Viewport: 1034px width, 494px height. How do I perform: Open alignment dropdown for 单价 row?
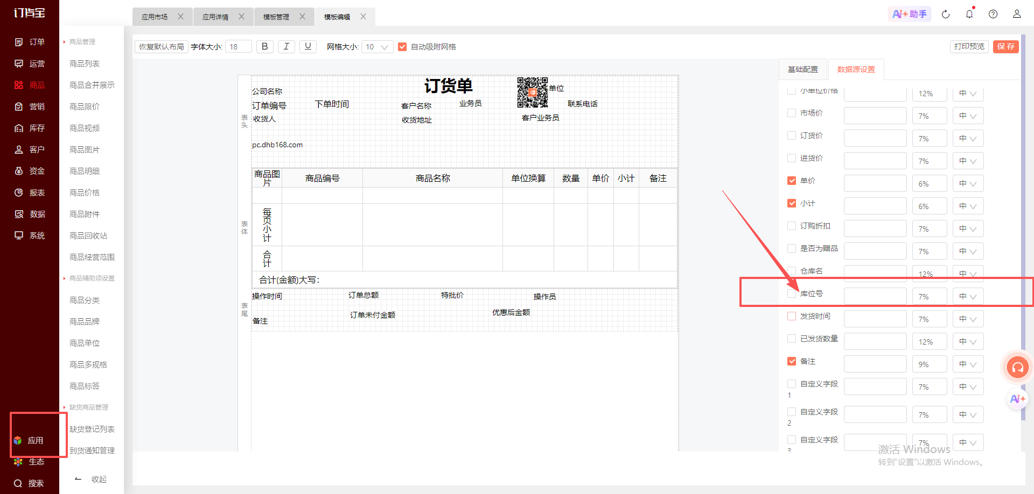968,183
